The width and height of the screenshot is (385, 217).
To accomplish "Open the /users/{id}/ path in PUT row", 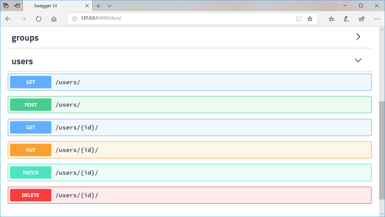I will pos(77,150).
